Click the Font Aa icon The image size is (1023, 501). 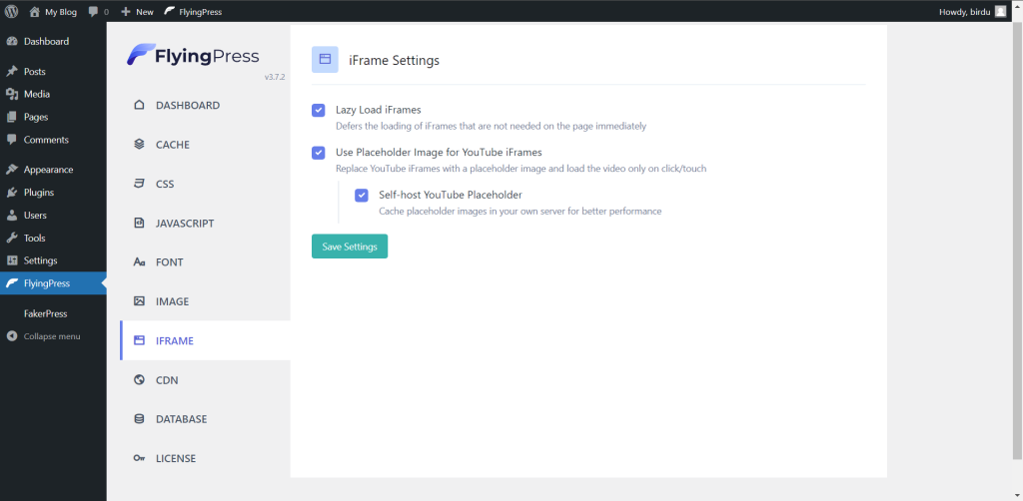pyautogui.click(x=139, y=262)
